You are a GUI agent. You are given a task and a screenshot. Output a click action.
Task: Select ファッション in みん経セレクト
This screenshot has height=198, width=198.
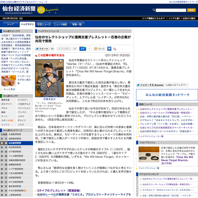[24, 108]
